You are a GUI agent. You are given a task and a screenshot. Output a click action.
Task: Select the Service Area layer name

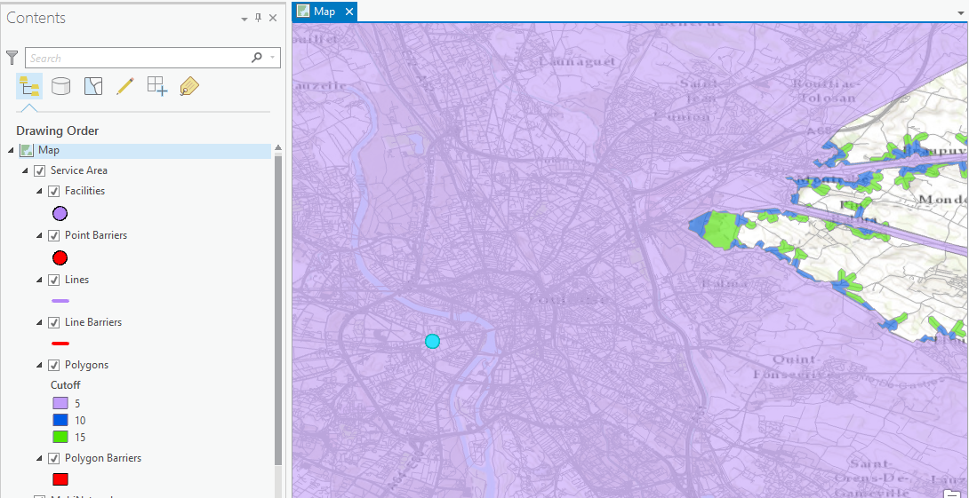tap(79, 170)
